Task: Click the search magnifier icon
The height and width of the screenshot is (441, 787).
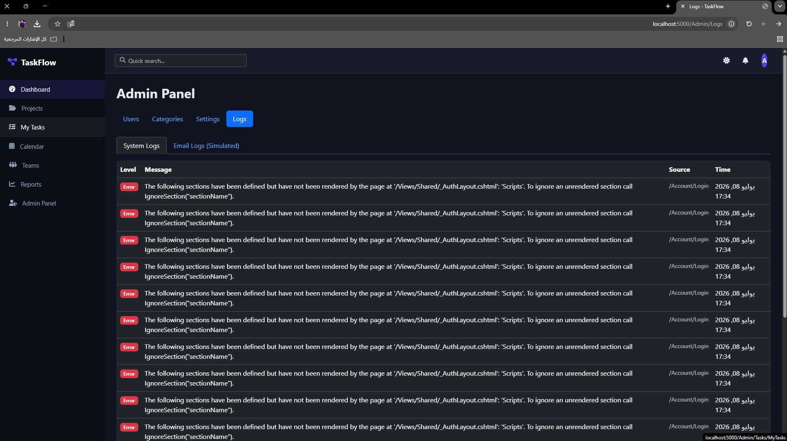Action: 123,60
